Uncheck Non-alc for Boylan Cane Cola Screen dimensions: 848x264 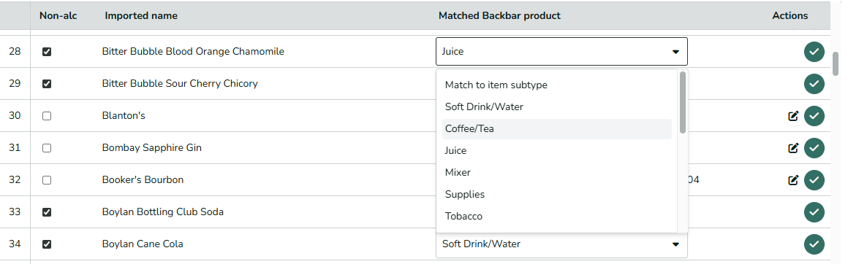[47, 244]
